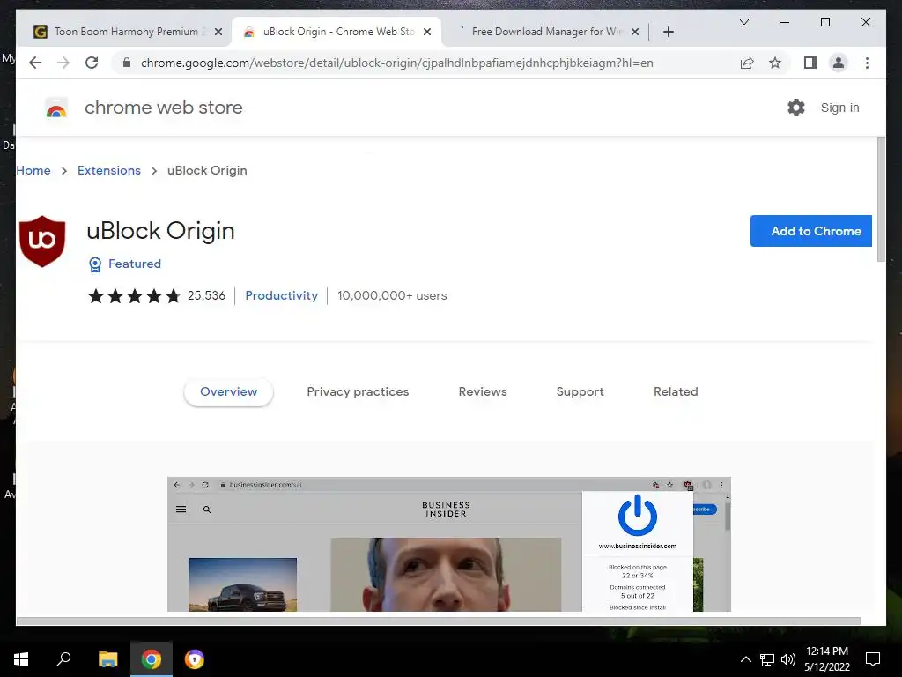Screen dimensions: 902x677
Task: Open the Chrome profile avatar
Action: click(839, 63)
